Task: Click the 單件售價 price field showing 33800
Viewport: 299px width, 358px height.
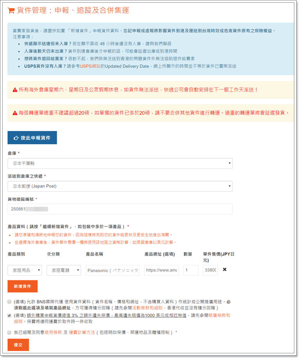Action: coord(210,270)
